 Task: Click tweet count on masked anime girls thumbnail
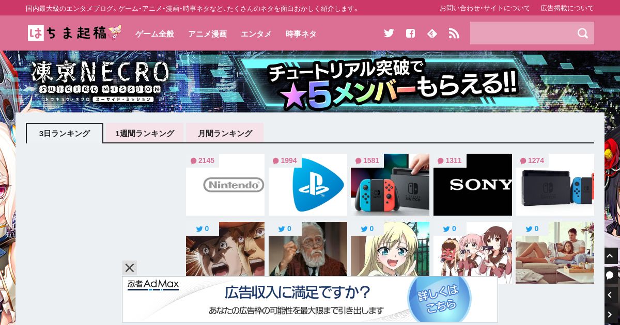(450, 229)
